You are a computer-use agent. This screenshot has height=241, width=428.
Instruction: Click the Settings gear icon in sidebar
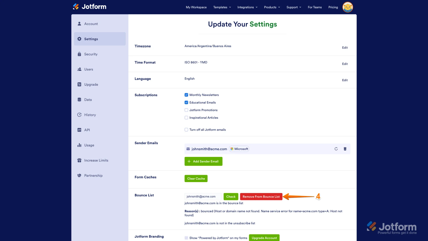pos(79,39)
